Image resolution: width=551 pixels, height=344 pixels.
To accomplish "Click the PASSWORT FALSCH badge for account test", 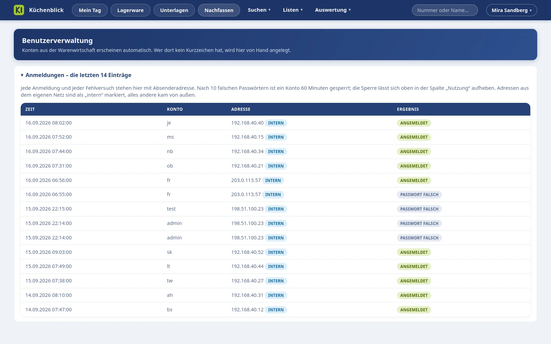I will (419, 209).
